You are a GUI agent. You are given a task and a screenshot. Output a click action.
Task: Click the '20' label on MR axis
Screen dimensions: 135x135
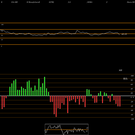[132, 93]
